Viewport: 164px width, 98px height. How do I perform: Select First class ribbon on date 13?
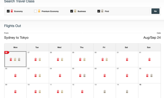tap(105, 91)
